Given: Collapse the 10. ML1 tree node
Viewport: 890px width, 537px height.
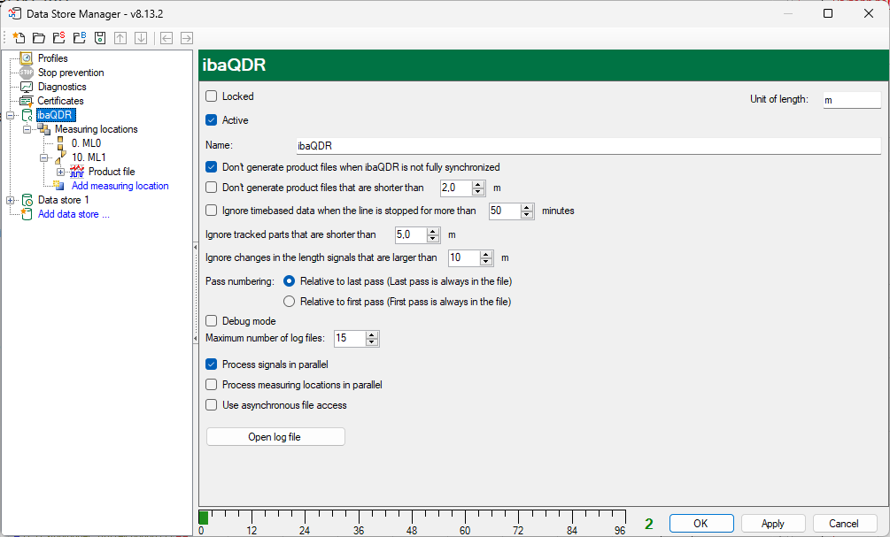Looking at the screenshot, I should [43, 157].
